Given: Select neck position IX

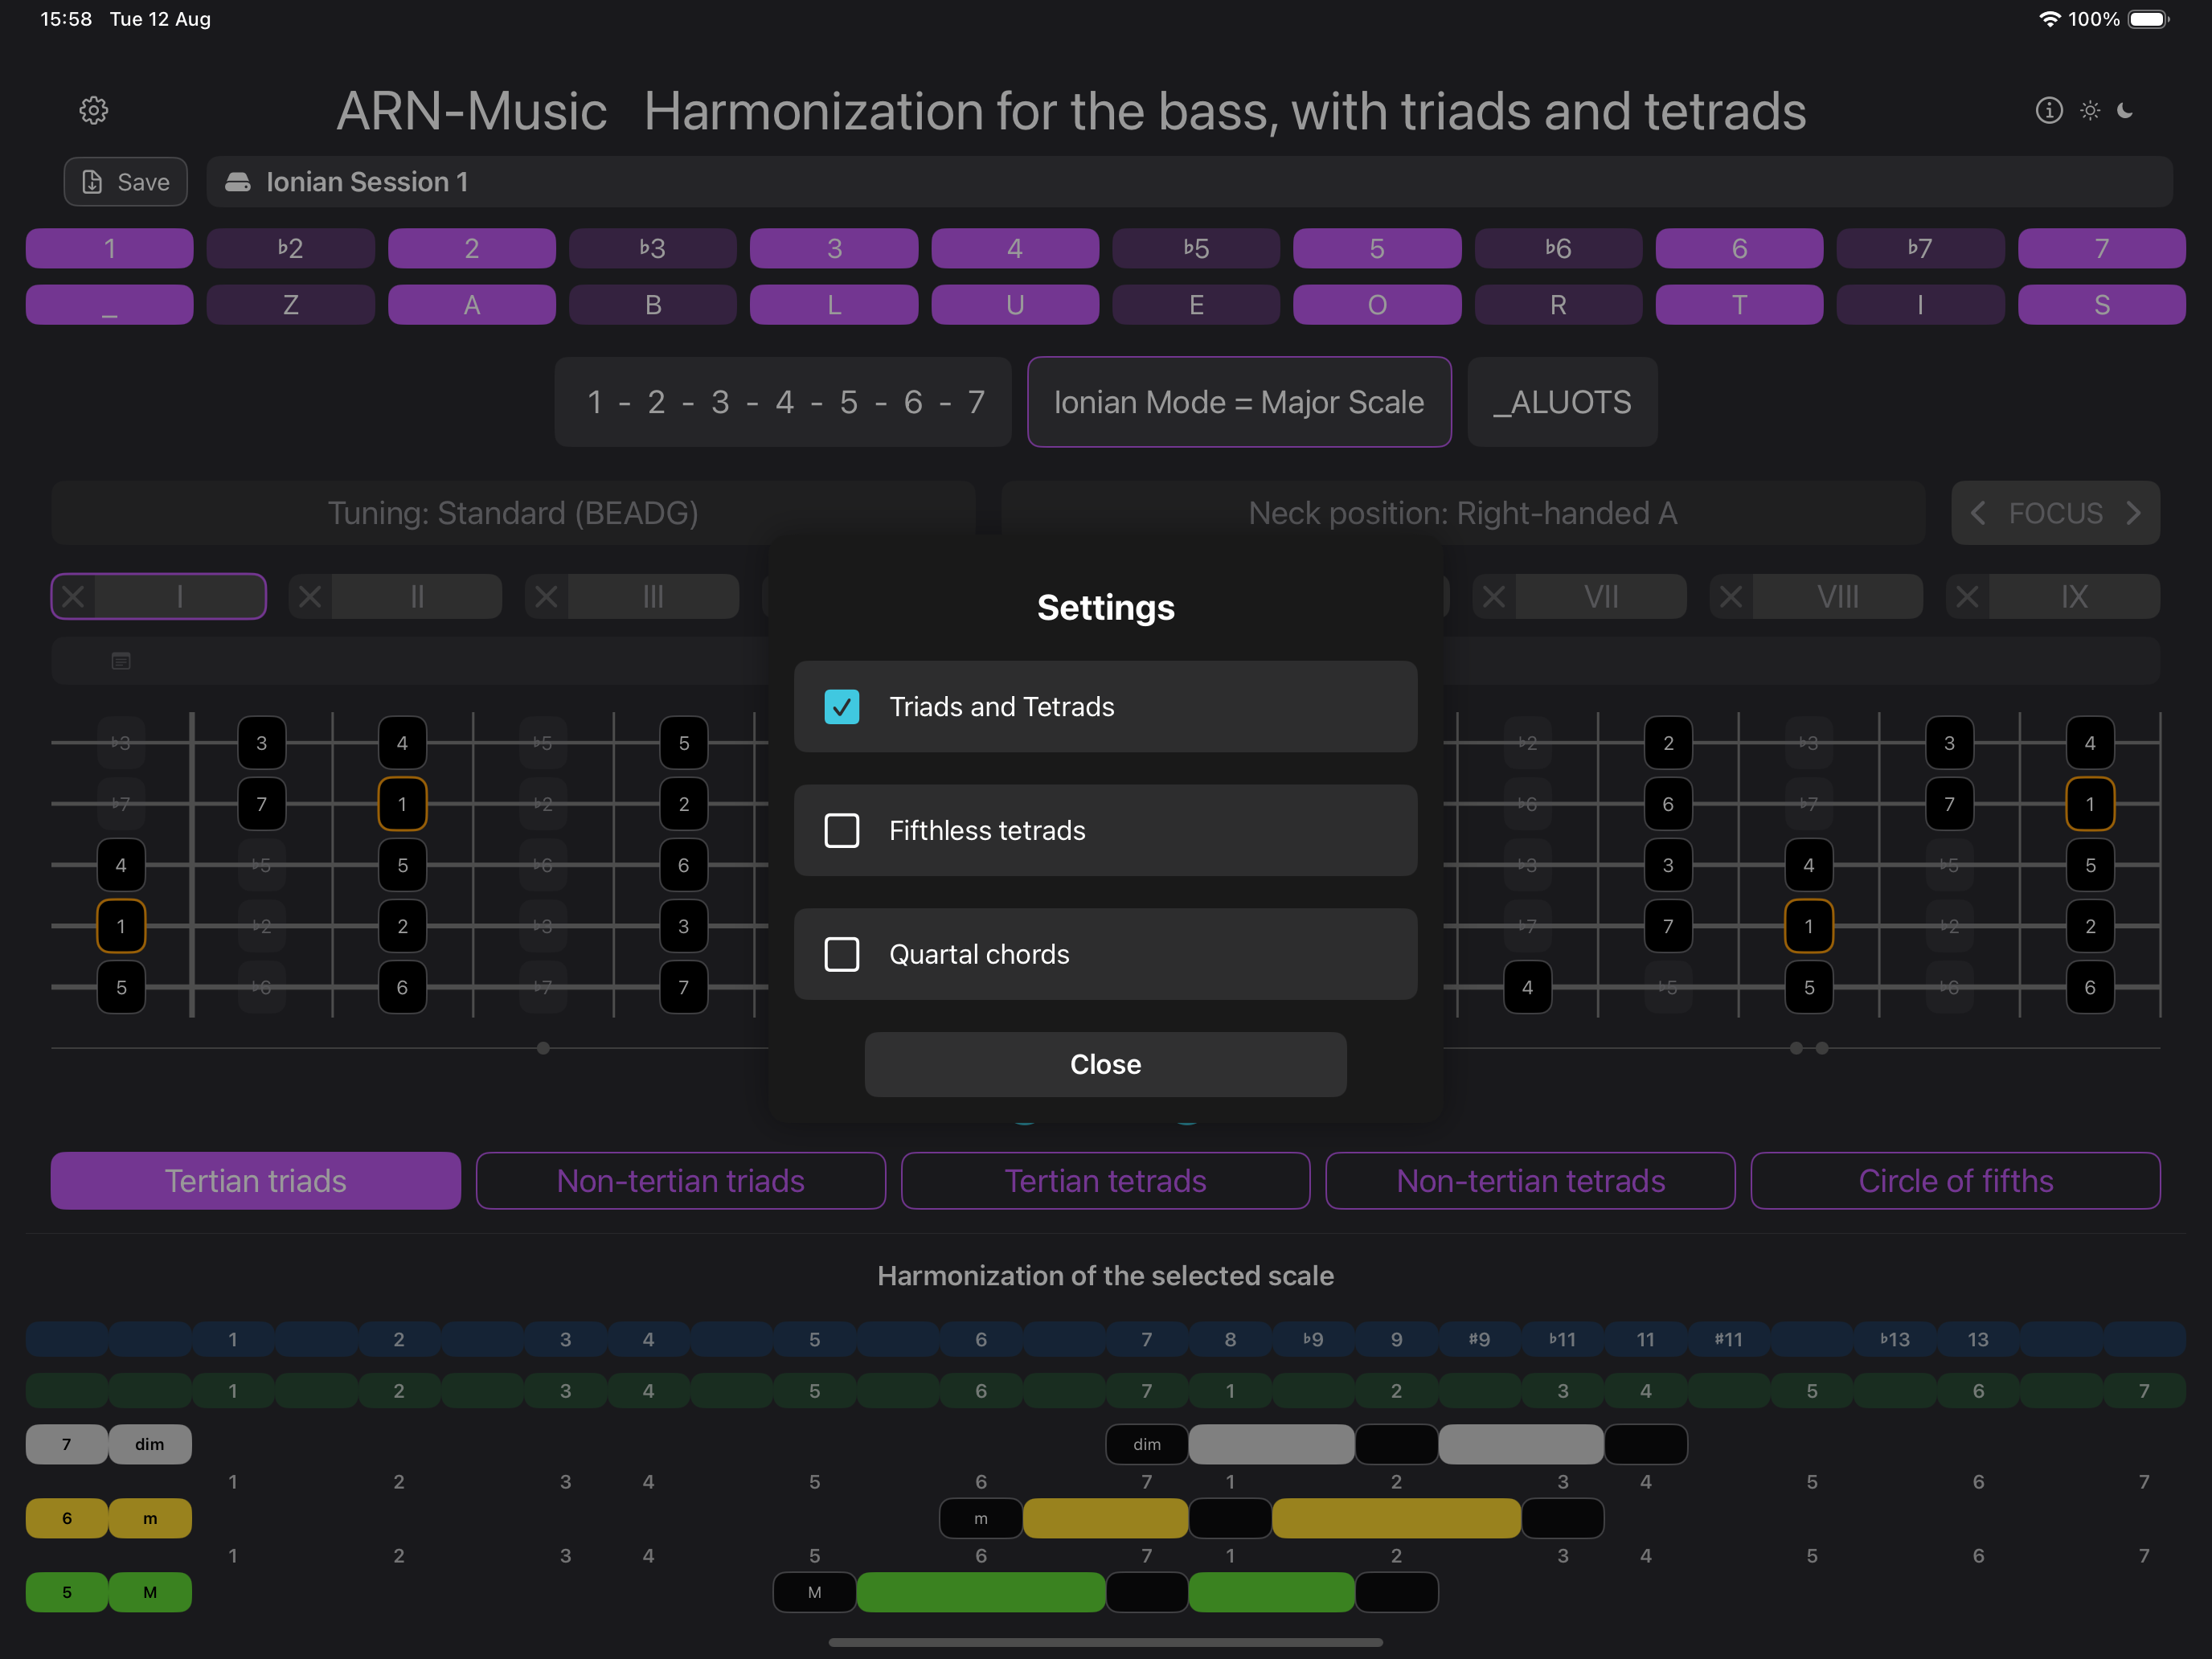Looking at the screenshot, I should tap(2074, 597).
